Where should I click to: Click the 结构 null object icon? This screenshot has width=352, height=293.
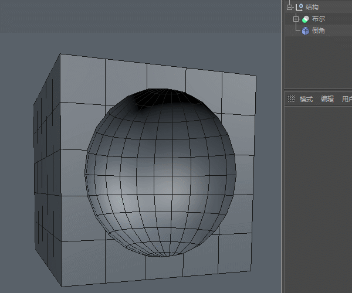(299, 7)
